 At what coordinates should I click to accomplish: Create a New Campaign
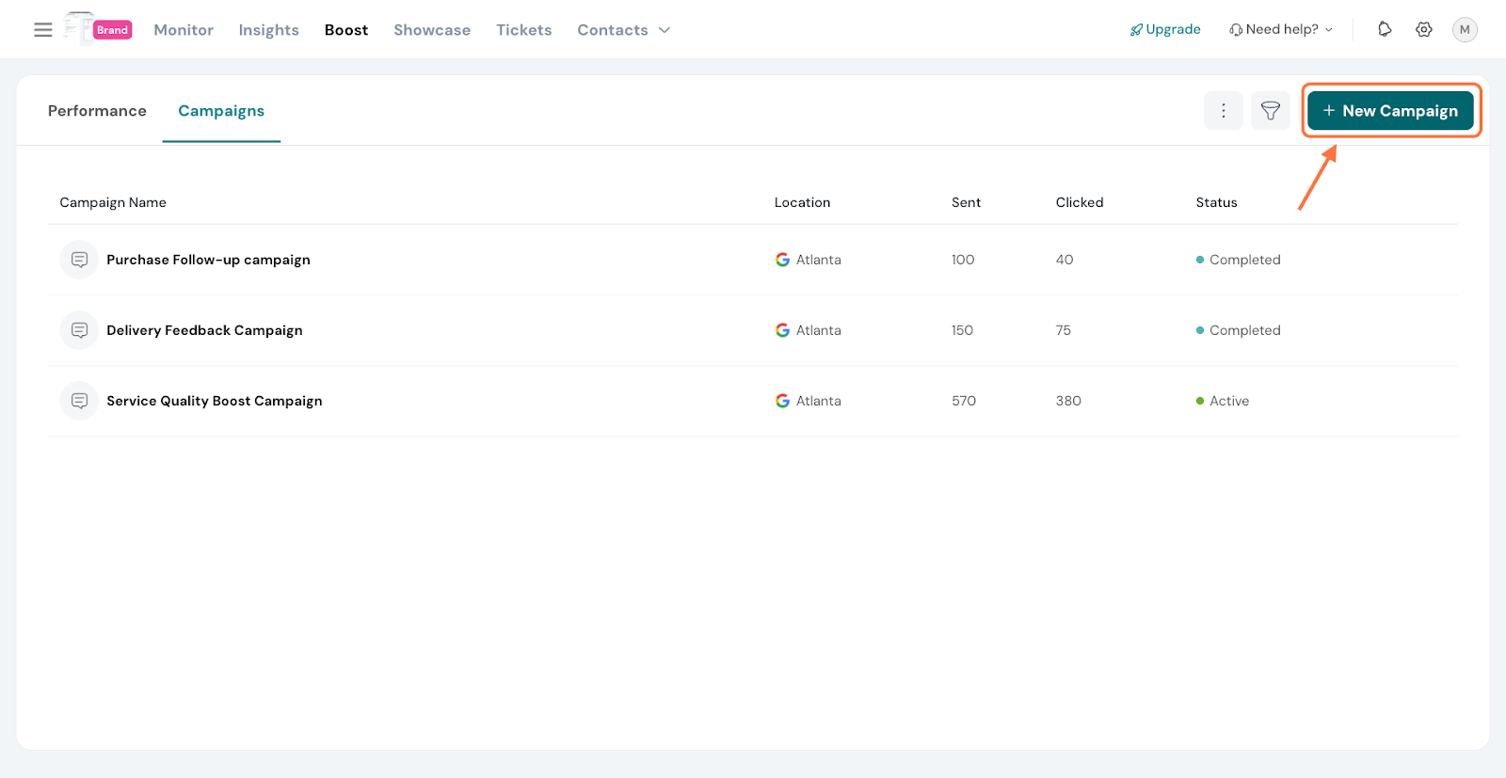1390,111
